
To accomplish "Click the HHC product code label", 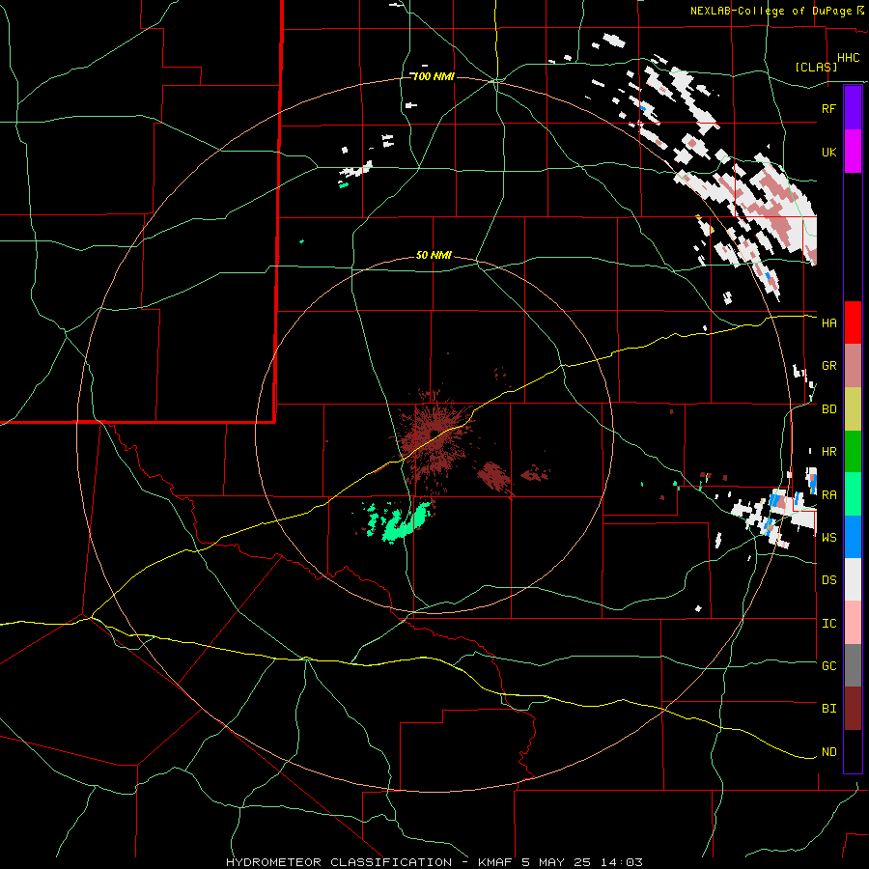I will pos(849,58).
